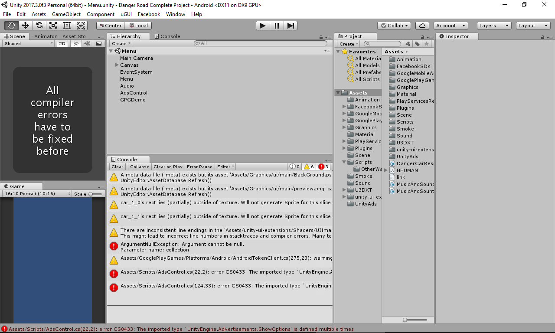555x333 pixels.
Task: Expand the Canvas object in Hierarchy
Action: 117,65
